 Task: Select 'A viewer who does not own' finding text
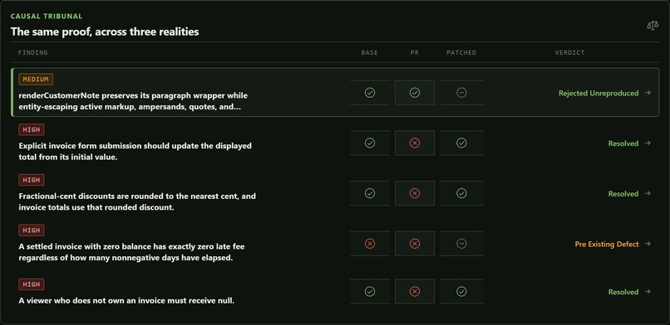[x=126, y=300]
